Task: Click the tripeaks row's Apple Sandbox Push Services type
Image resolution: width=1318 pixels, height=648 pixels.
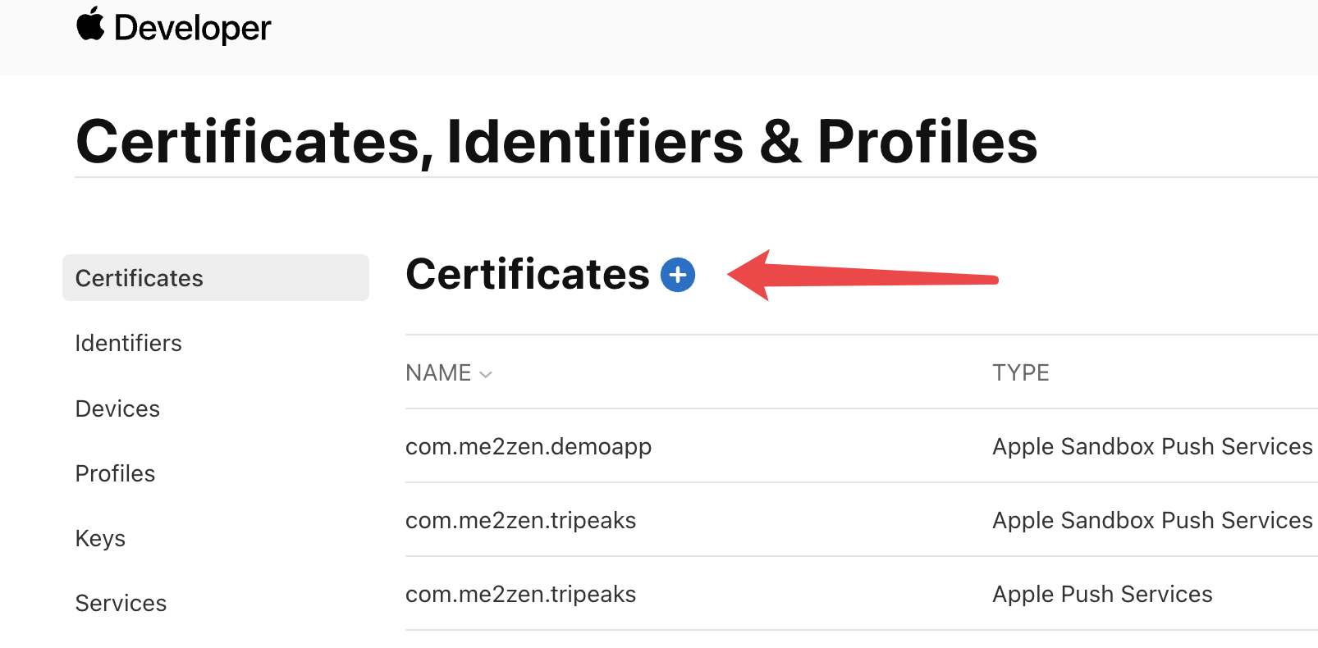Action: (x=1152, y=520)
